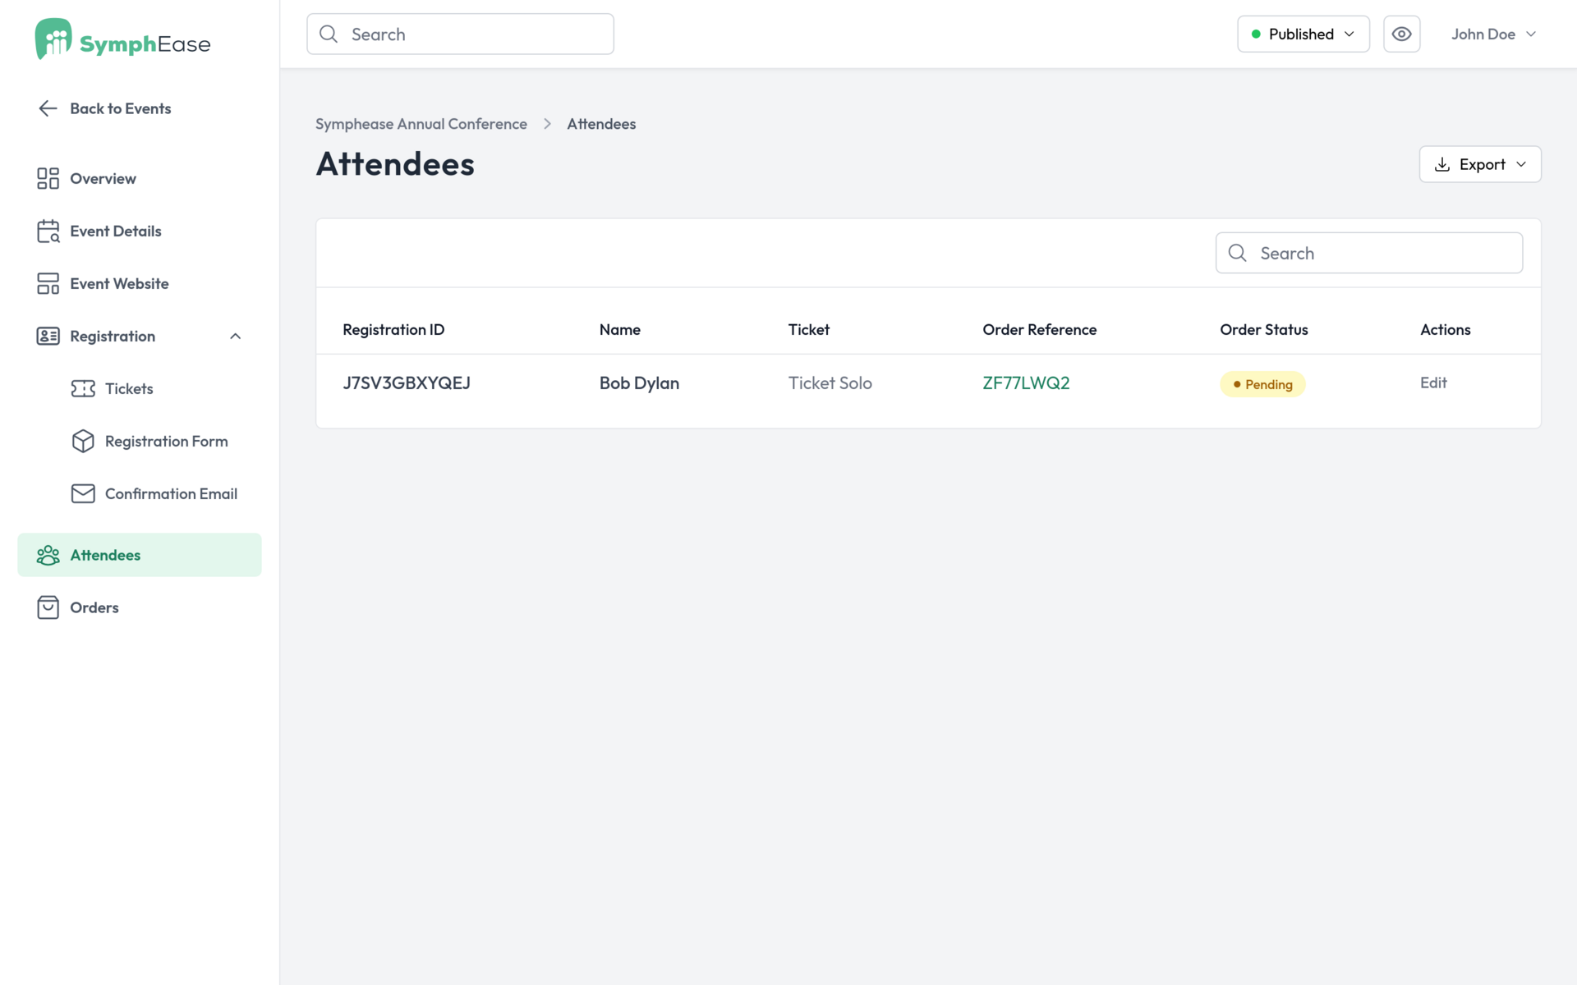Click the Attendees people icon

tap(48, 555)
